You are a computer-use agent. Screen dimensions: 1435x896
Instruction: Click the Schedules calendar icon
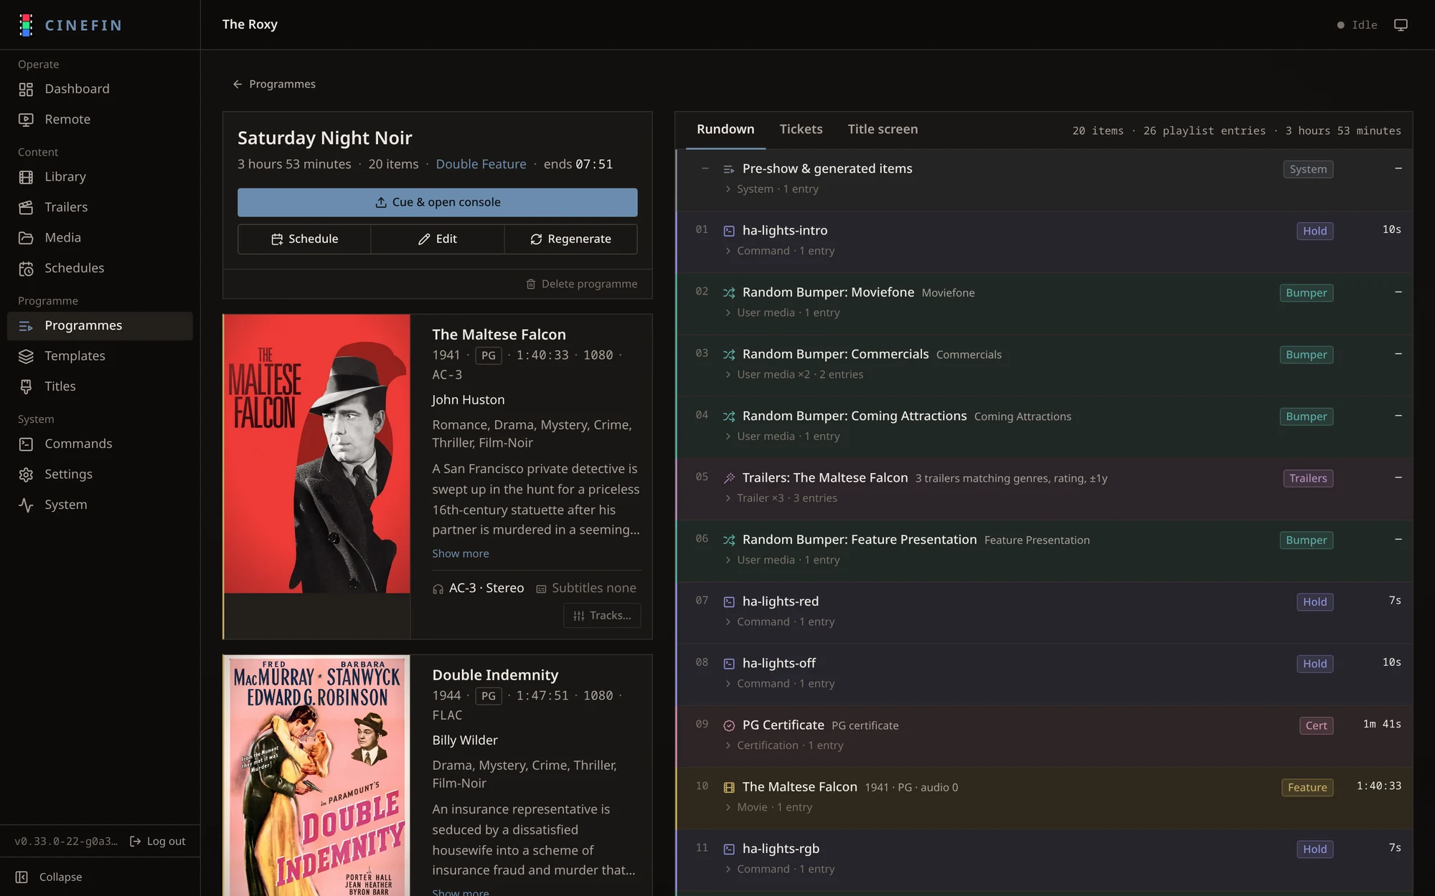pos(26,268)
